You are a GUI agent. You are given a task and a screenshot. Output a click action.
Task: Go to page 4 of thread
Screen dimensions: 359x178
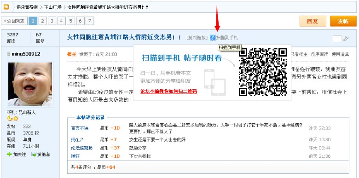click(61, 21)
